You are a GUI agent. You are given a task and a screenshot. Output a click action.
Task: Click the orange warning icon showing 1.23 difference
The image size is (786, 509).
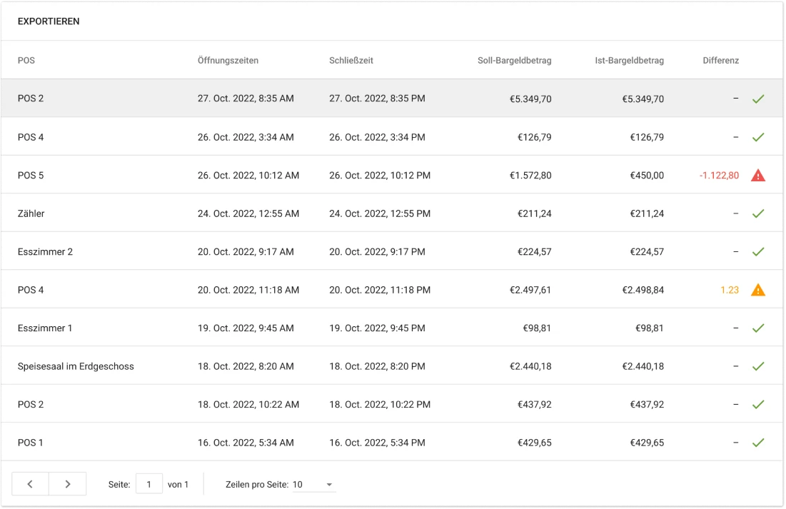coord(757,290)
